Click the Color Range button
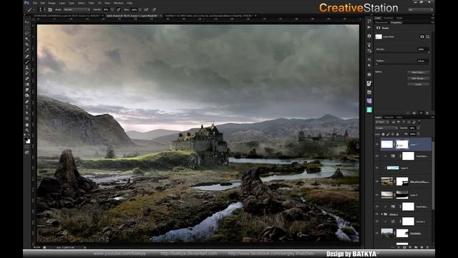This screenshot has width=458, height=258. [x=418, y=78]
